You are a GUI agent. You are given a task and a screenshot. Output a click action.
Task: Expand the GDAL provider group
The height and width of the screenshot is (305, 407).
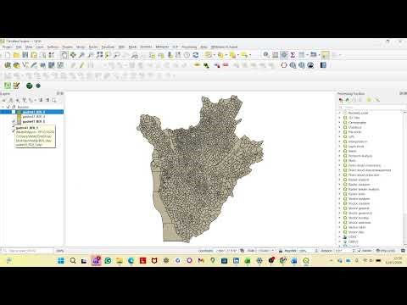point(340,237)
